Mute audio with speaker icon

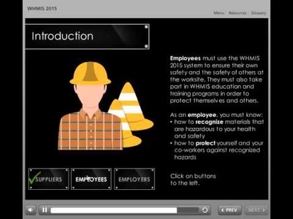point(31,210)
